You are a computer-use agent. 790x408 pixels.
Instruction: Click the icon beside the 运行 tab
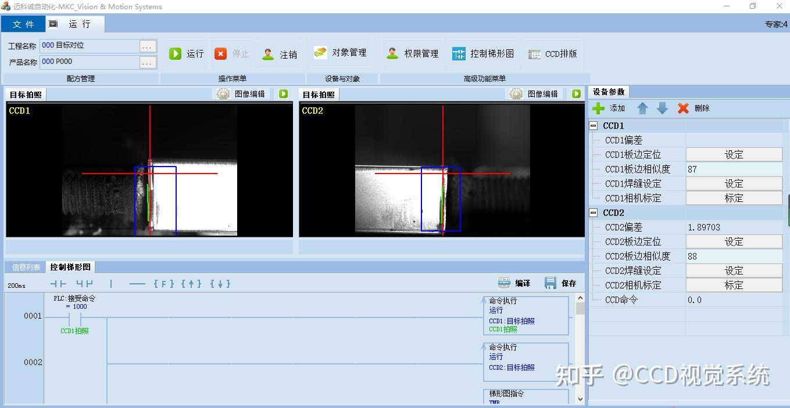53,24
